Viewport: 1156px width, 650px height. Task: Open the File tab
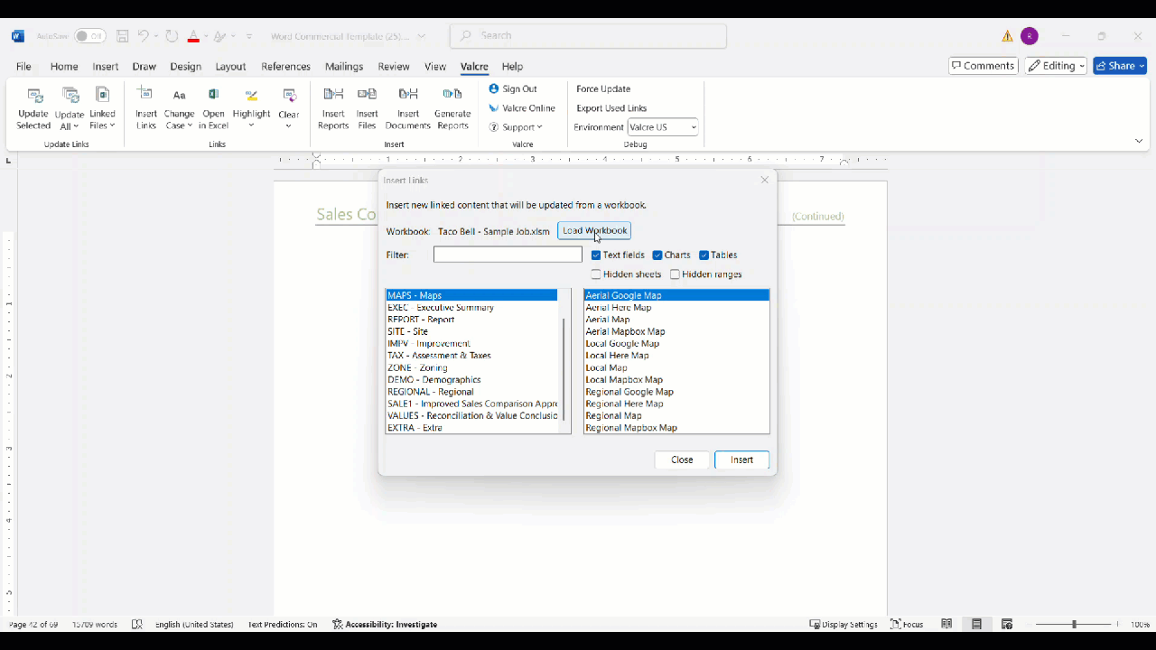pyautogui.click(x=23, y=67)
